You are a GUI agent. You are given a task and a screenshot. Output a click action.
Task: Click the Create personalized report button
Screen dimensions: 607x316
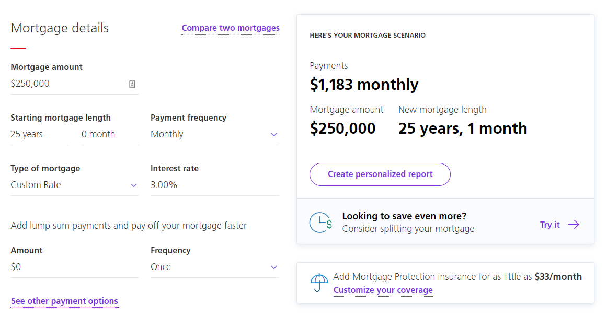click(380, 174)
